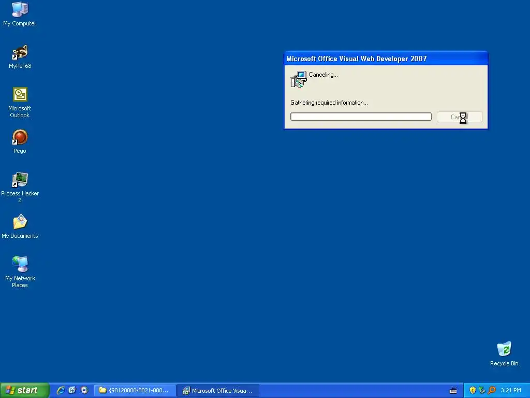
Task: Launch Internet Explorer from quick launch
Action: click(x=61, y=390)
